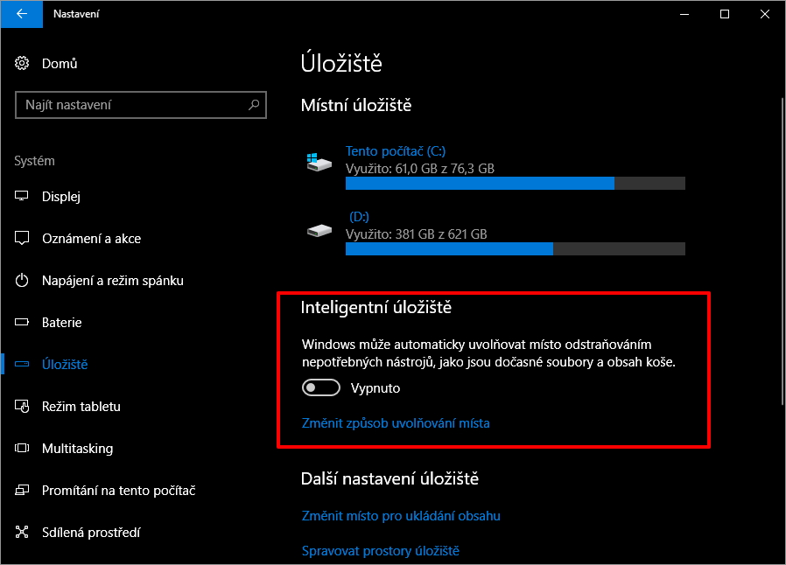The width and height of the screenshot is (786, 565).
Task: Click Změnit místo pro ukládání obsahu
Action: tap(401, 516)
